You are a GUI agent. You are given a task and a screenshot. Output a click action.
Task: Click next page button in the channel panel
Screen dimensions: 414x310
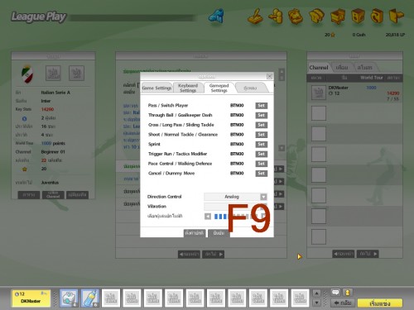coord(368,254)
